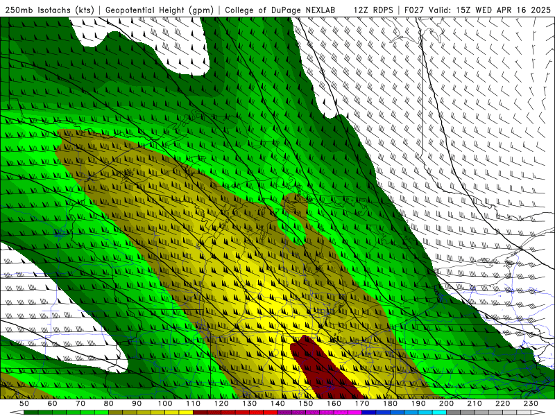555x416 pixels.
Task: Click the 100 value on the color scale
Action: coord(165,404)
